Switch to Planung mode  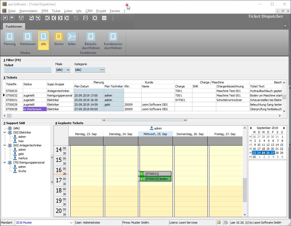tap(10, 39)
